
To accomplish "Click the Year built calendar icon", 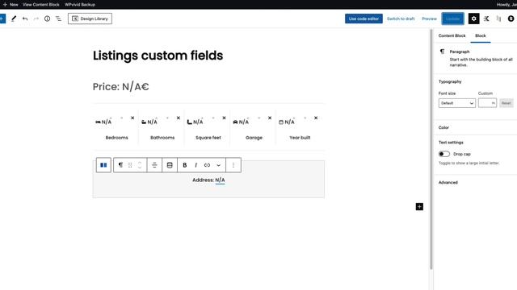I will point(281,122).
